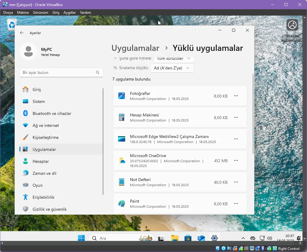307x252 pixels.
Task: Open Şuna göre filtrele Tüm sürücüler dropdown
Action: [174, 59]
